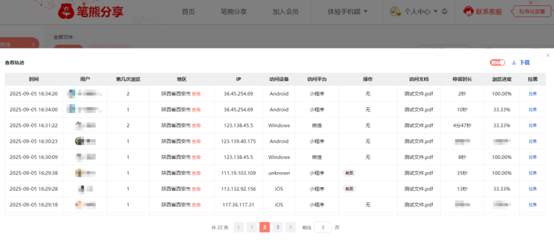
Task: Click the 私有化部署 button
Action: pos(531,11)
